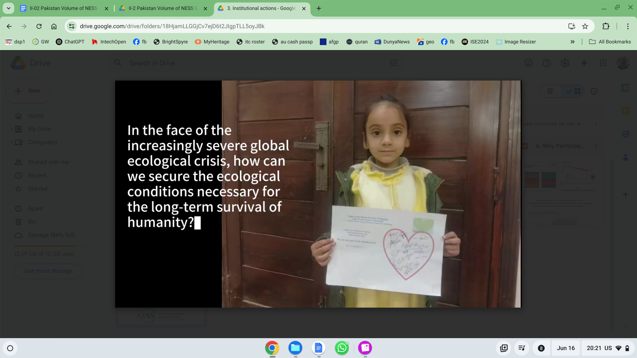This screenshot has height=358, width=637.
Task: Switch to grid layout view
Action: 573,91
